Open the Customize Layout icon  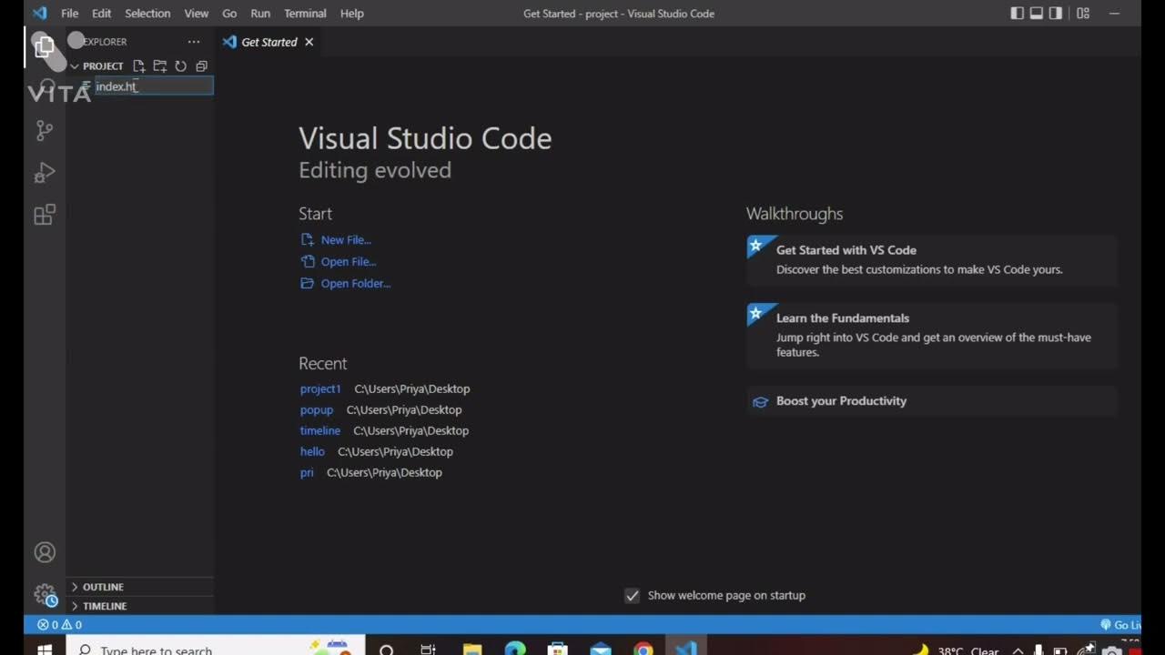pyautogui.click(x=1083, y=14)
